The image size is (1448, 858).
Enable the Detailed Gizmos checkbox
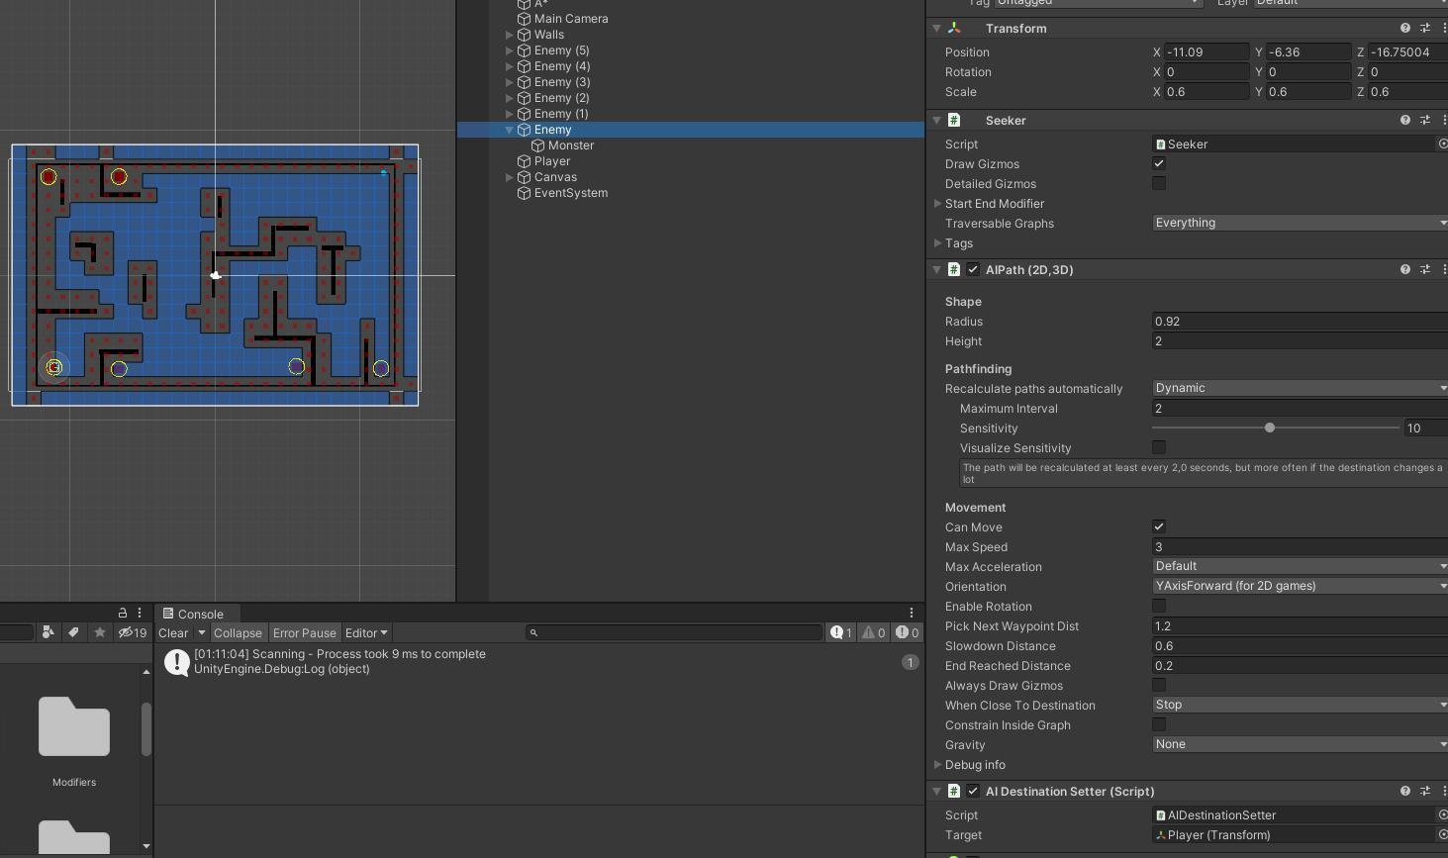1159,184
